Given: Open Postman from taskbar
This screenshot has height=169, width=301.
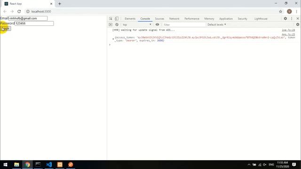Looking at the screenshot, I should point(71,165).
